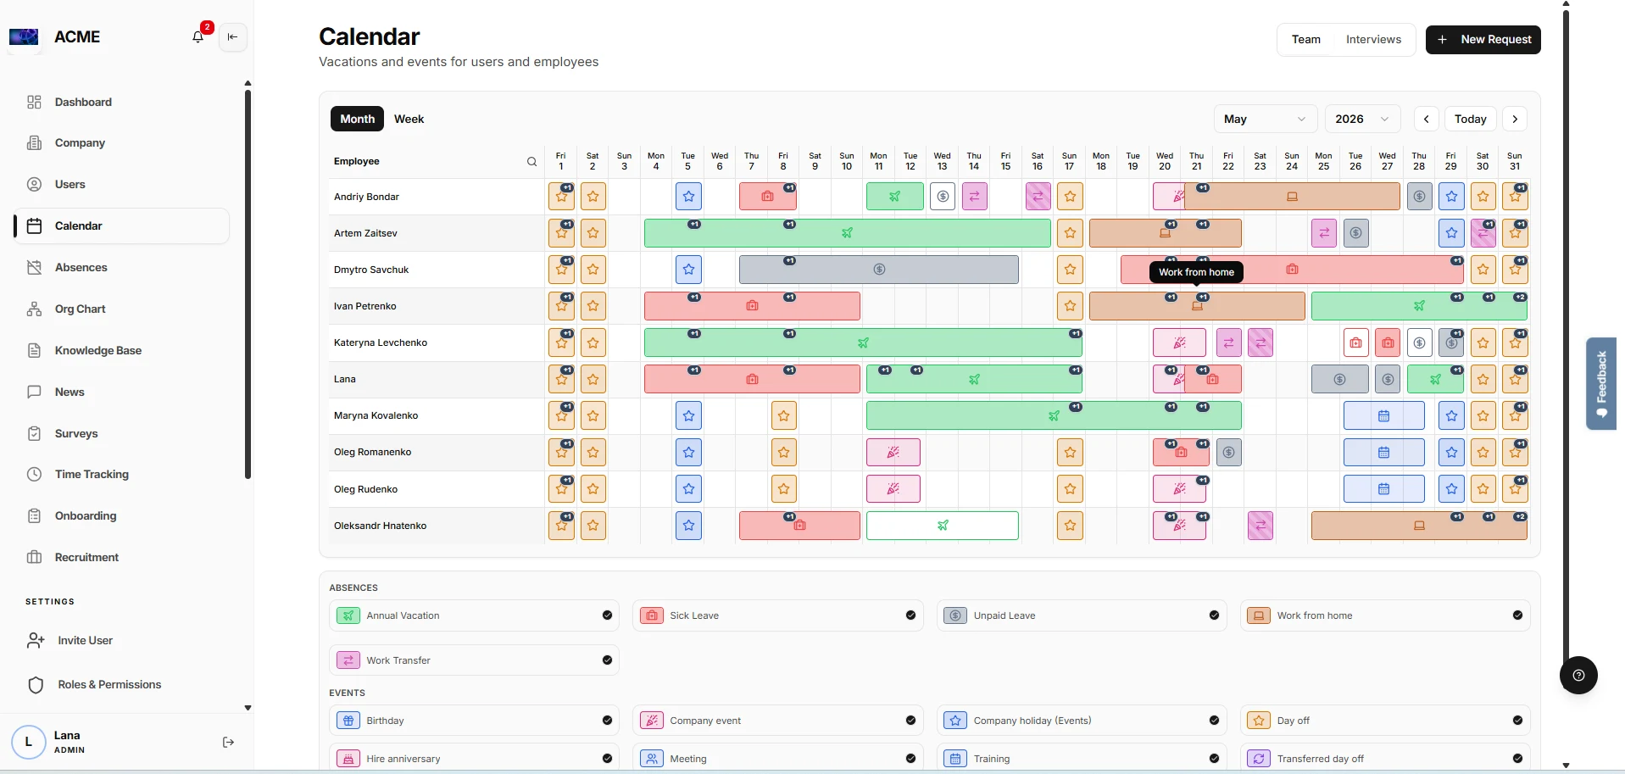Select the Team tab

[x=1305, y=39]
